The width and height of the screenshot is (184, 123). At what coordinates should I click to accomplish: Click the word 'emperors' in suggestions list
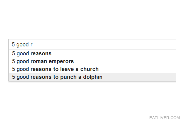[x=61, y=61]
